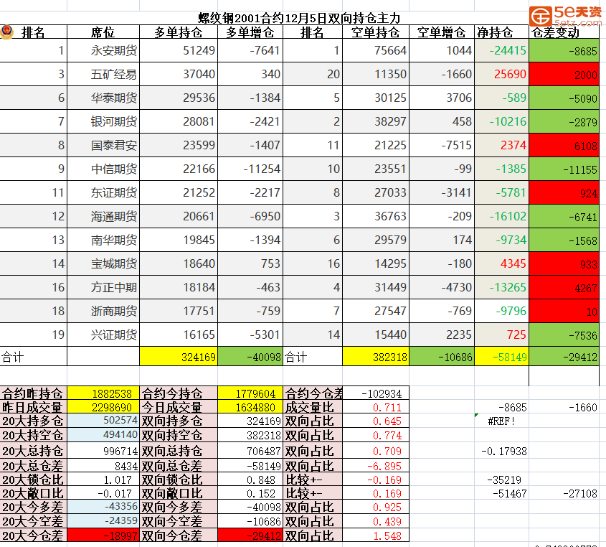
Task: Select the 浙商期货 cell
Action: tap(103, 311)
